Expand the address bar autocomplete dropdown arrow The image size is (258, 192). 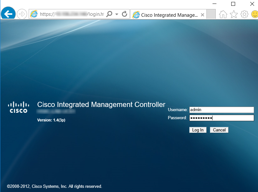117,14
